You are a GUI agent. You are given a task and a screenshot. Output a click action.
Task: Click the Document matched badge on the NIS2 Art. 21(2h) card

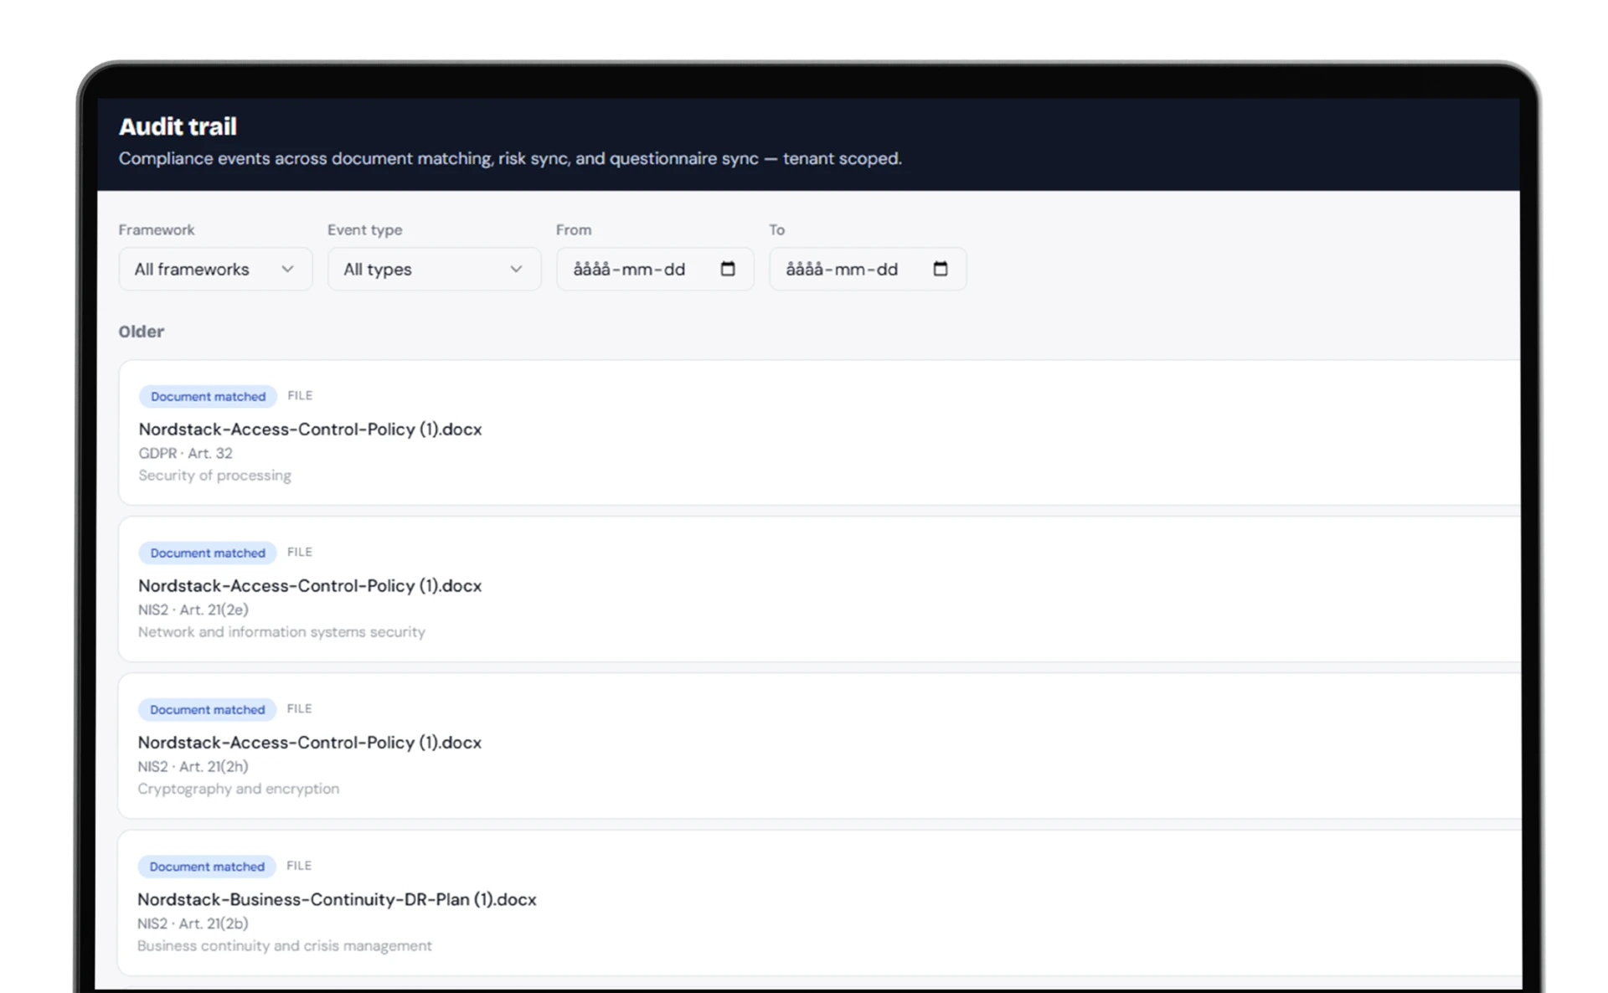207,709
